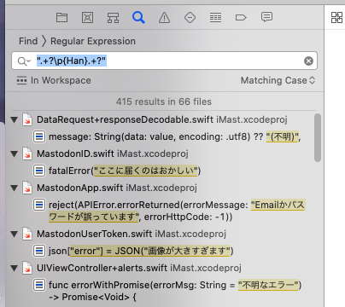Click the text-match icon on the reject(APIError row

39,205
